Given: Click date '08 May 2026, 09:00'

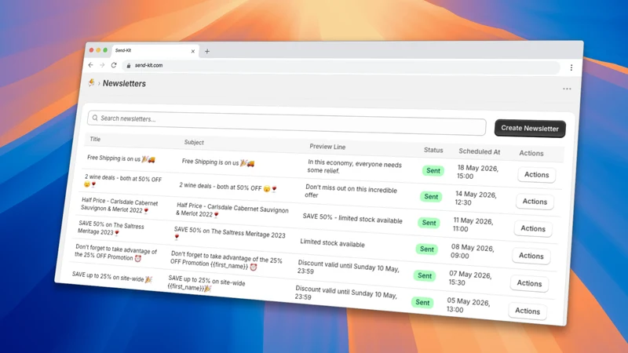Looking at the screenshot, I should [473, 252].
